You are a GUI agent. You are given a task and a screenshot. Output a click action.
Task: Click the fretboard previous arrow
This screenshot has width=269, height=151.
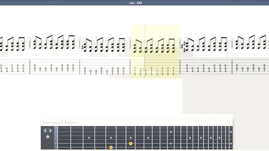(45, 130)
